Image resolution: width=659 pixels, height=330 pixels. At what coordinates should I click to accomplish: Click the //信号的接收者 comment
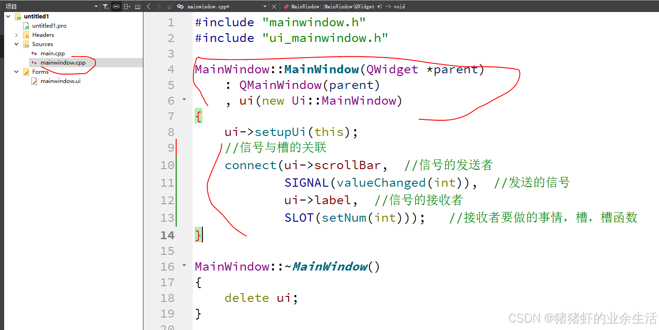(x=419, y=200)
